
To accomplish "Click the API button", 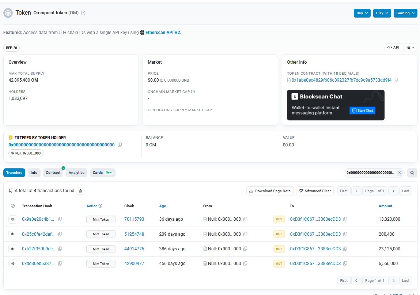I will [393, 48].
